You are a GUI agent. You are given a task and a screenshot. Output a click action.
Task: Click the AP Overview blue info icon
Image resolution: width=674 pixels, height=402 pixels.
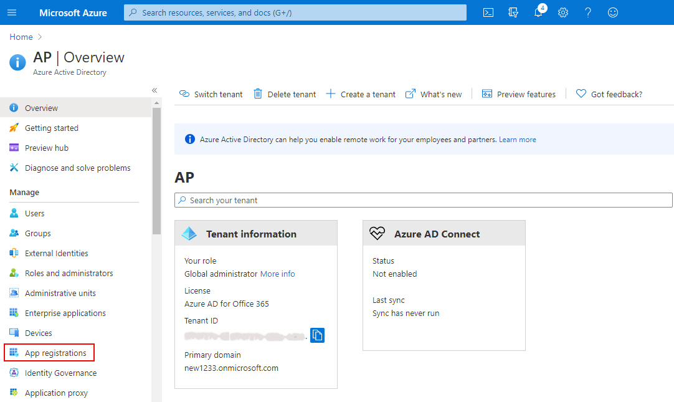pos(17,62)
